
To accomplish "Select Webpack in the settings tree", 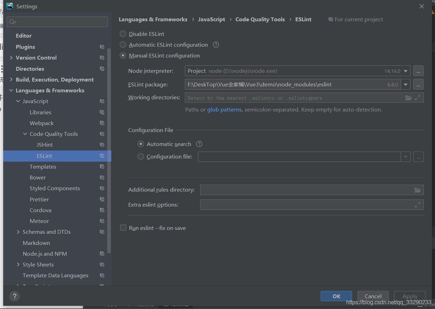I will pyautogui.click(x=42, y=123).
